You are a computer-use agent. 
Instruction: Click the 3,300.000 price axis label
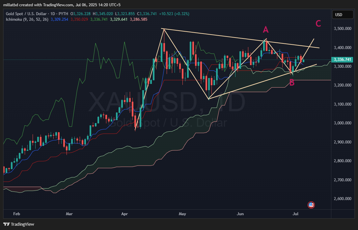[x=343, y=66]
